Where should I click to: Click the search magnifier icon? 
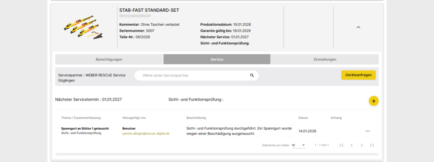(x=252, y=75)
